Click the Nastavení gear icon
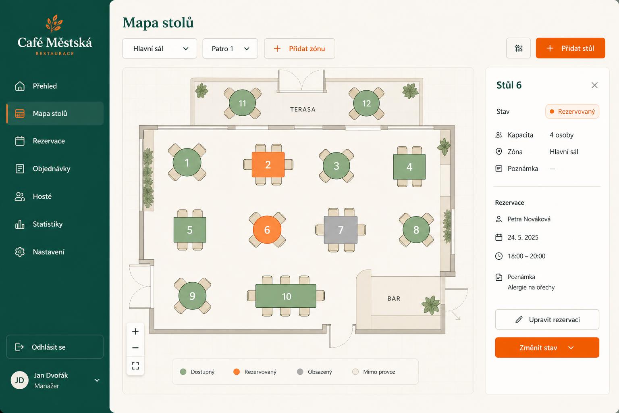This screenshot has width=619, height=413. [x=20, y=252]
